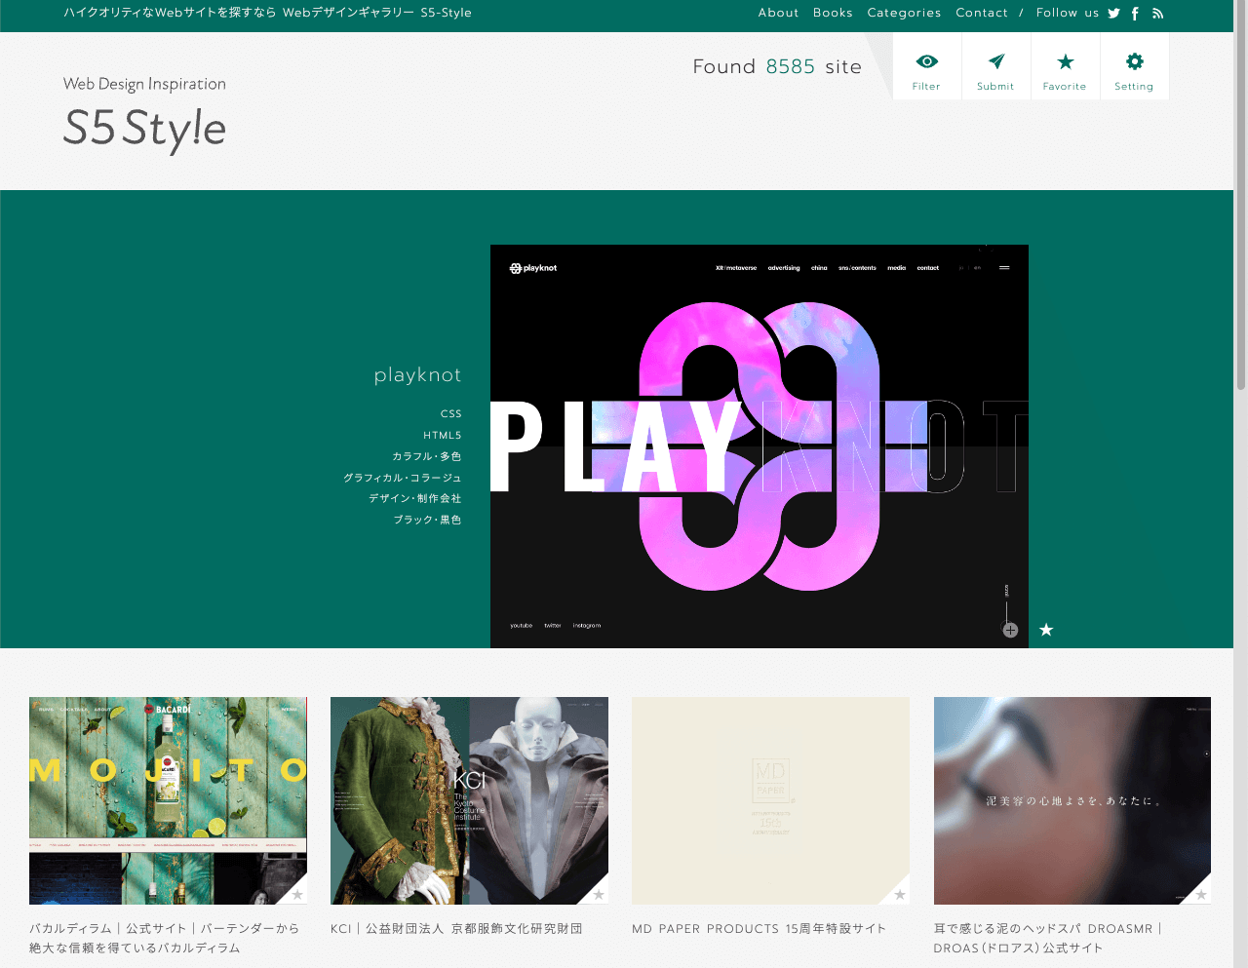Open MD PAPER PRODUCTS 15周年 title link

click(760, 929)
